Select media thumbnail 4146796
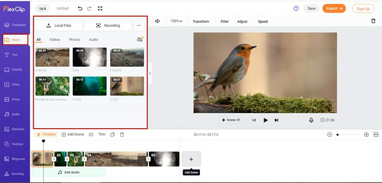This screenshot has height=183, width=382. point(52,57)
